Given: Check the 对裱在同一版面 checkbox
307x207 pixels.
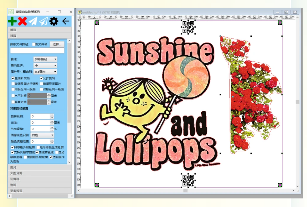Looking at the screenshot, I should coord(41,89).
